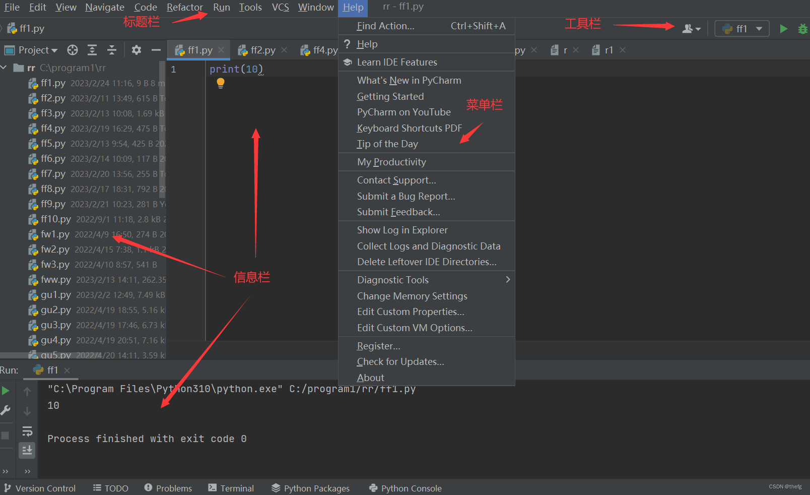
Task: Close the r editor tab
Action: coord(576,50)
